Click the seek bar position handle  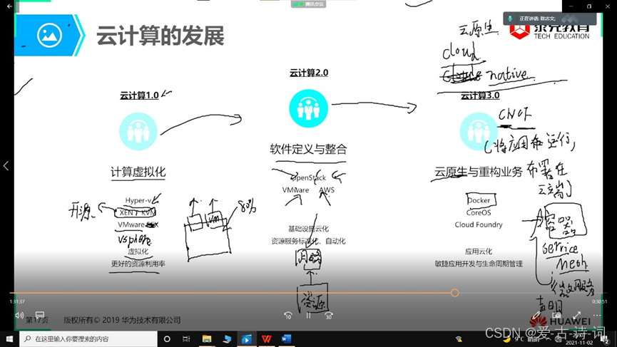455,293
